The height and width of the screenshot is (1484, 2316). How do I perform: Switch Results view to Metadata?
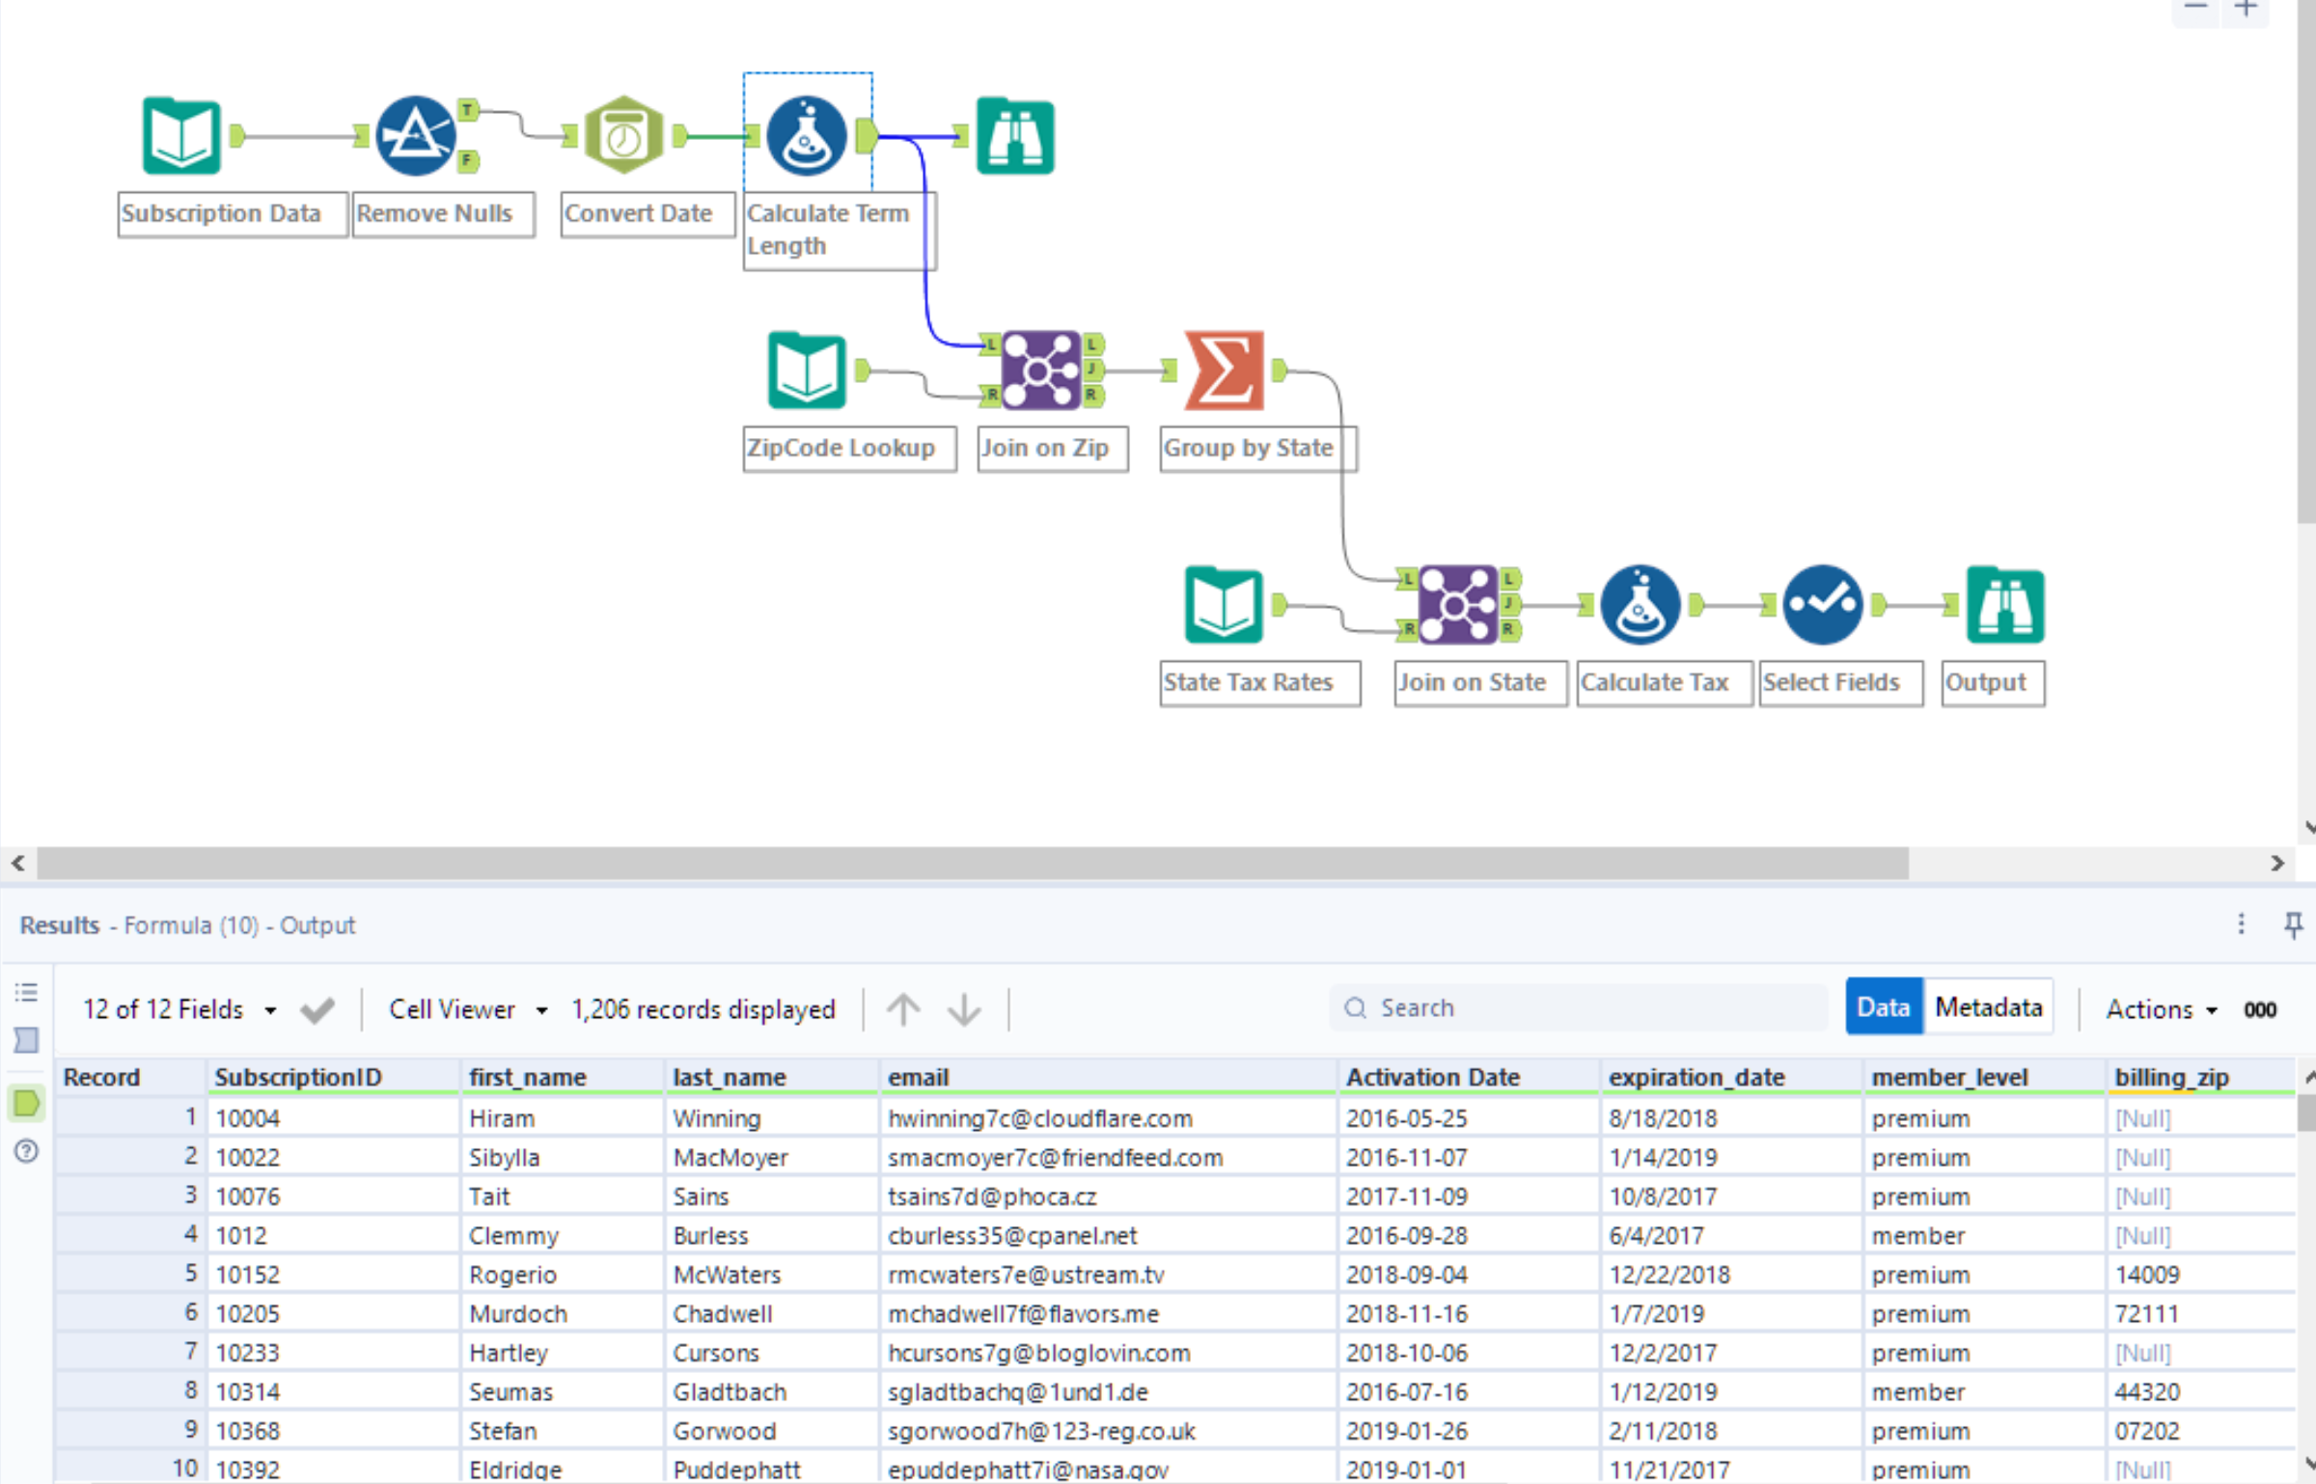click(1989, 1006)
